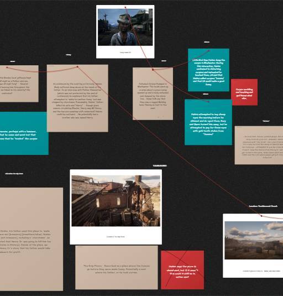Select the large tan note in the bottom-left corner

coord(32,239)
